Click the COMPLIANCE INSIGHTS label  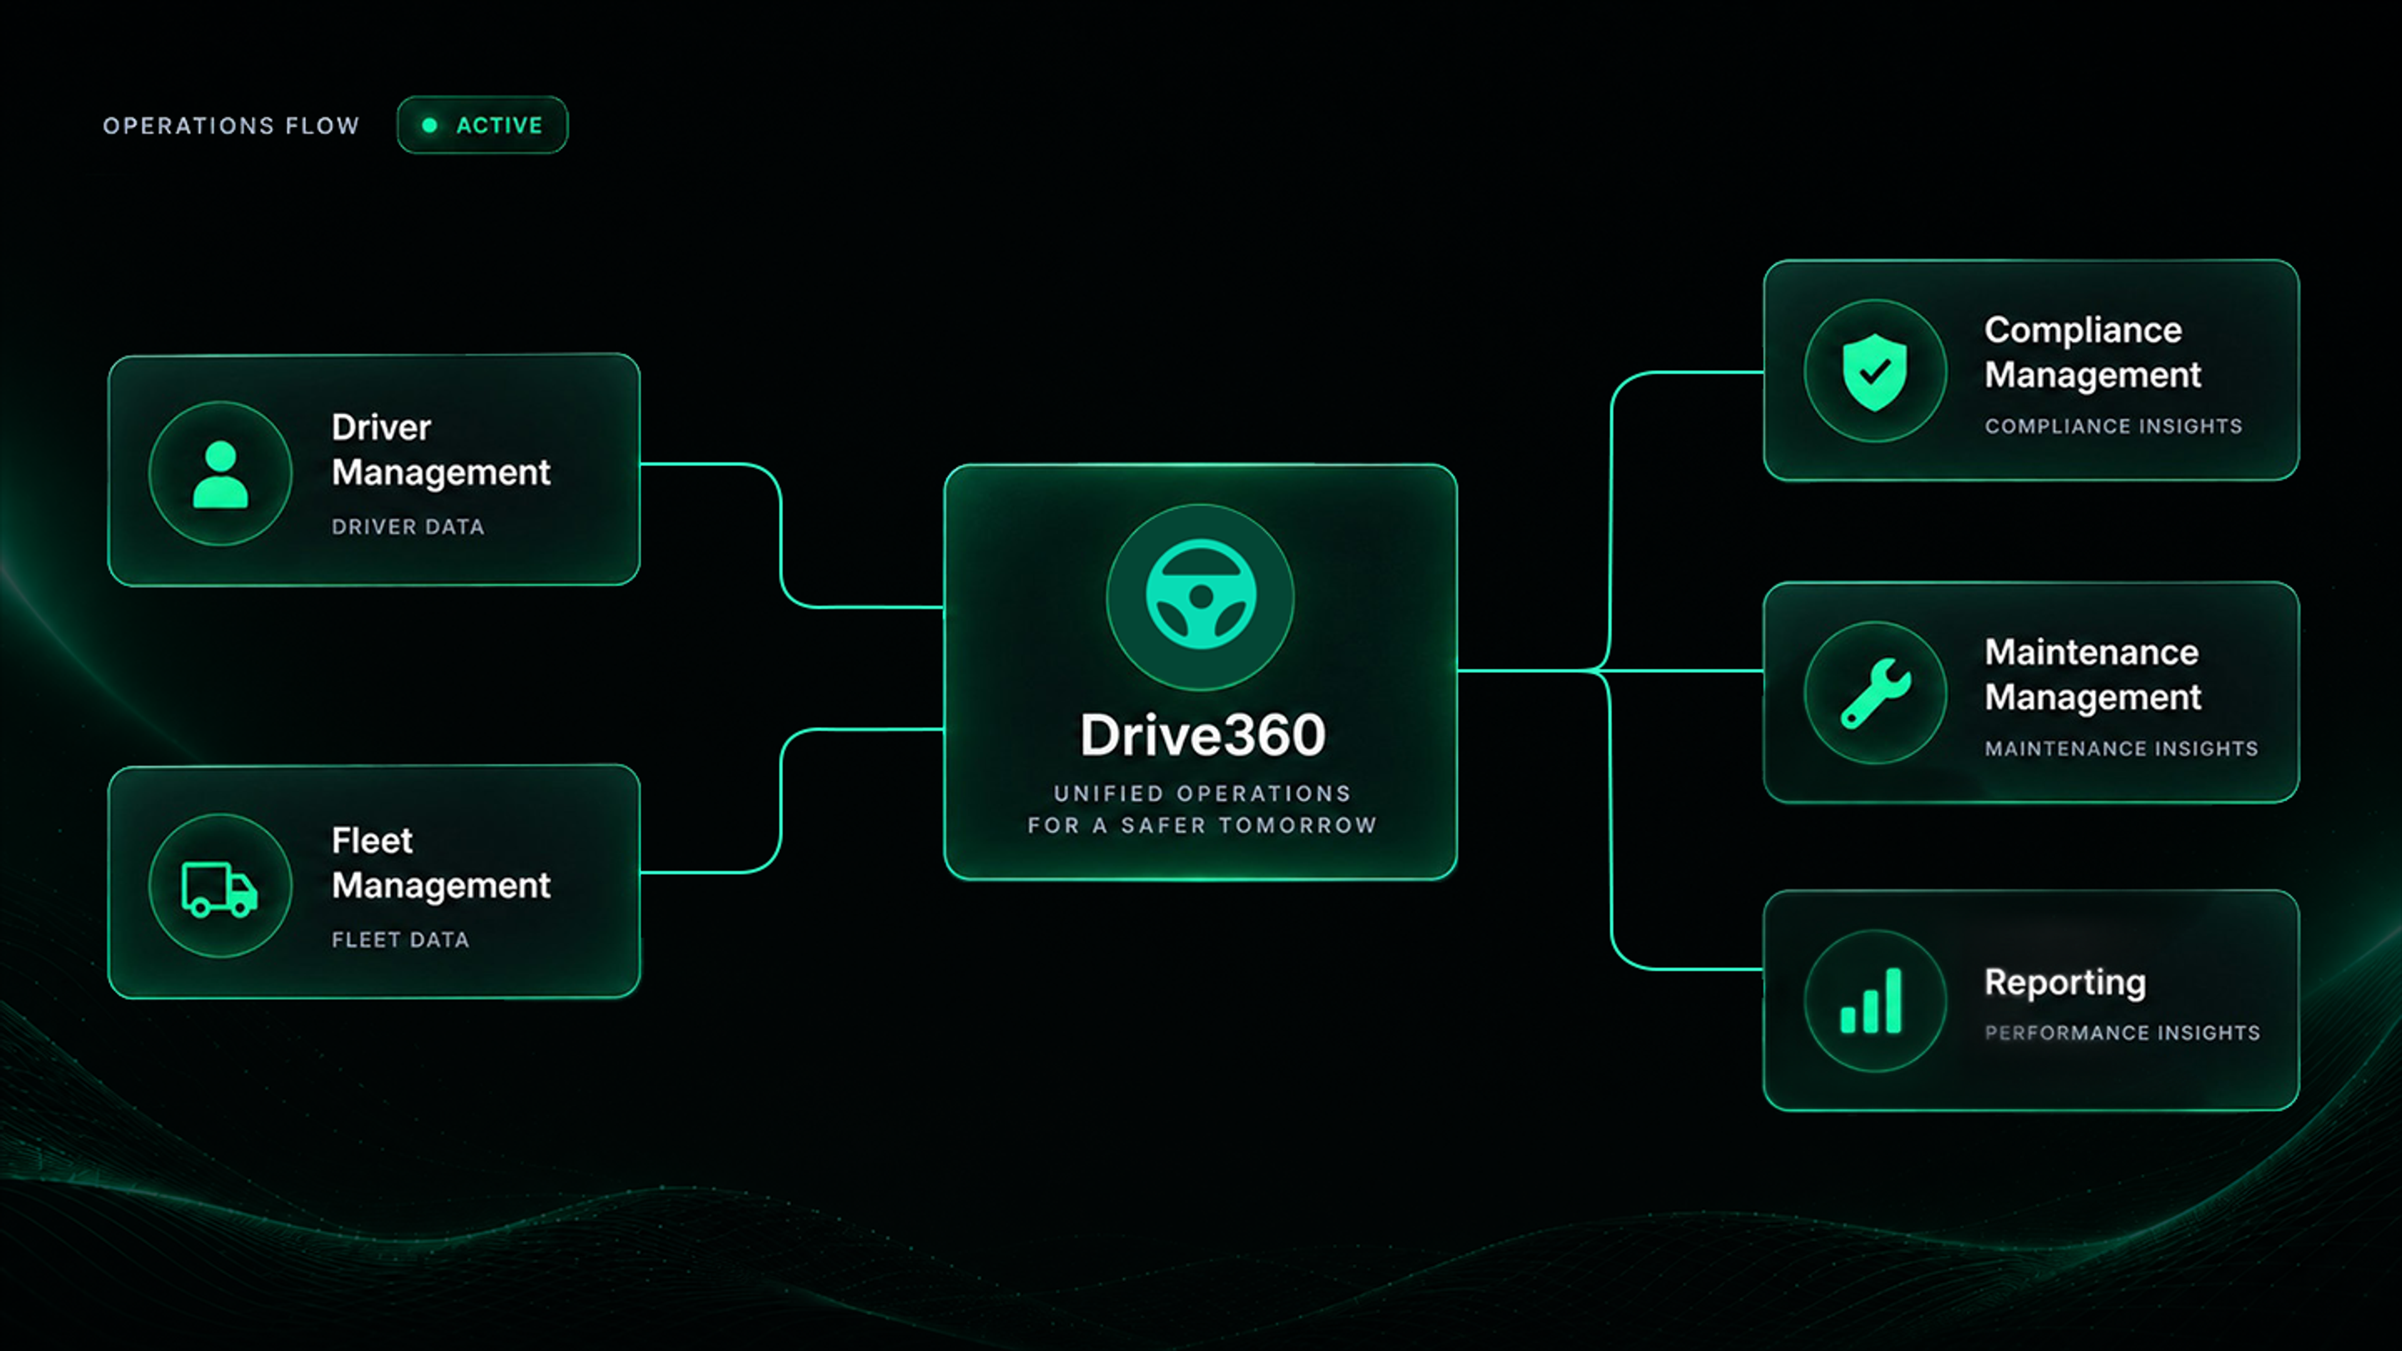2114,426
